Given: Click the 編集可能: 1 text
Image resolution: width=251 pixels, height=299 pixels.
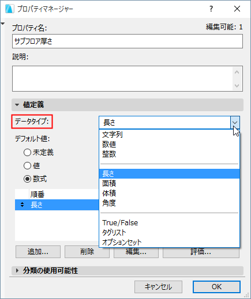Looking at the screenshot, I should click(x=224, y=27).
